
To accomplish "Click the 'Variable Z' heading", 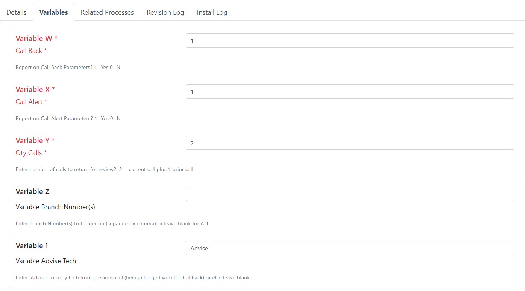I will 33,191.
